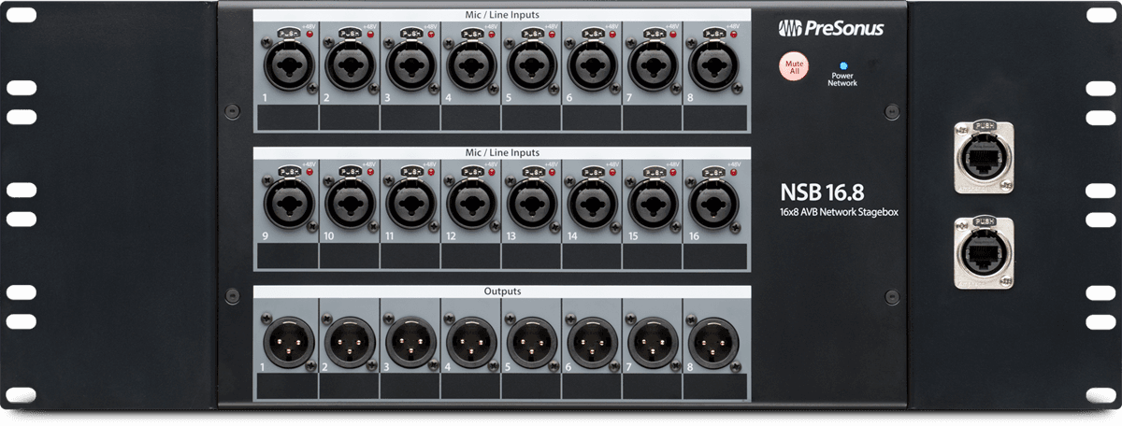Enable the +48V LED above input 11
This screenshot has height=426, width=1122.
(x=431, y=172)
